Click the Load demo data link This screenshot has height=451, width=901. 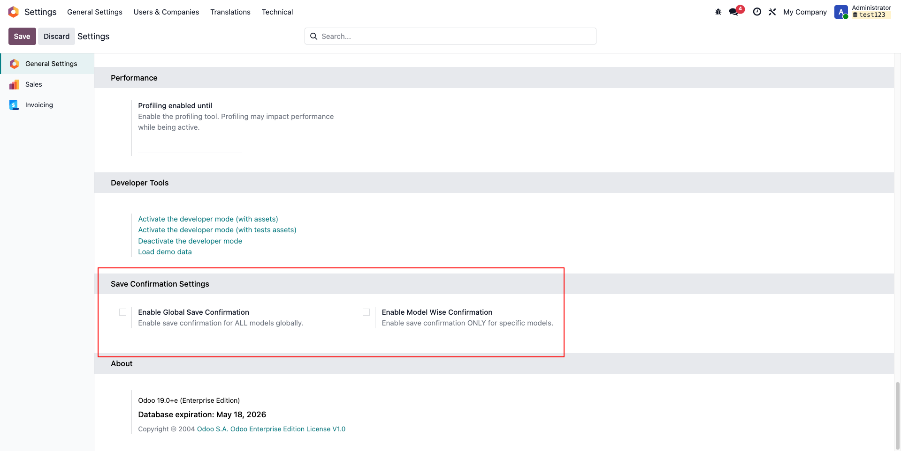(x=165, y=252)
